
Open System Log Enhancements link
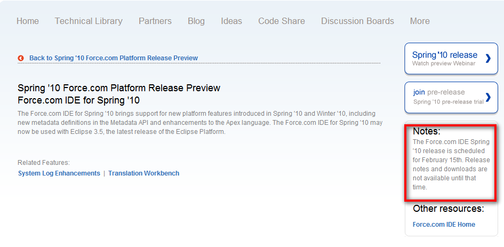click(x=59, y=173)
